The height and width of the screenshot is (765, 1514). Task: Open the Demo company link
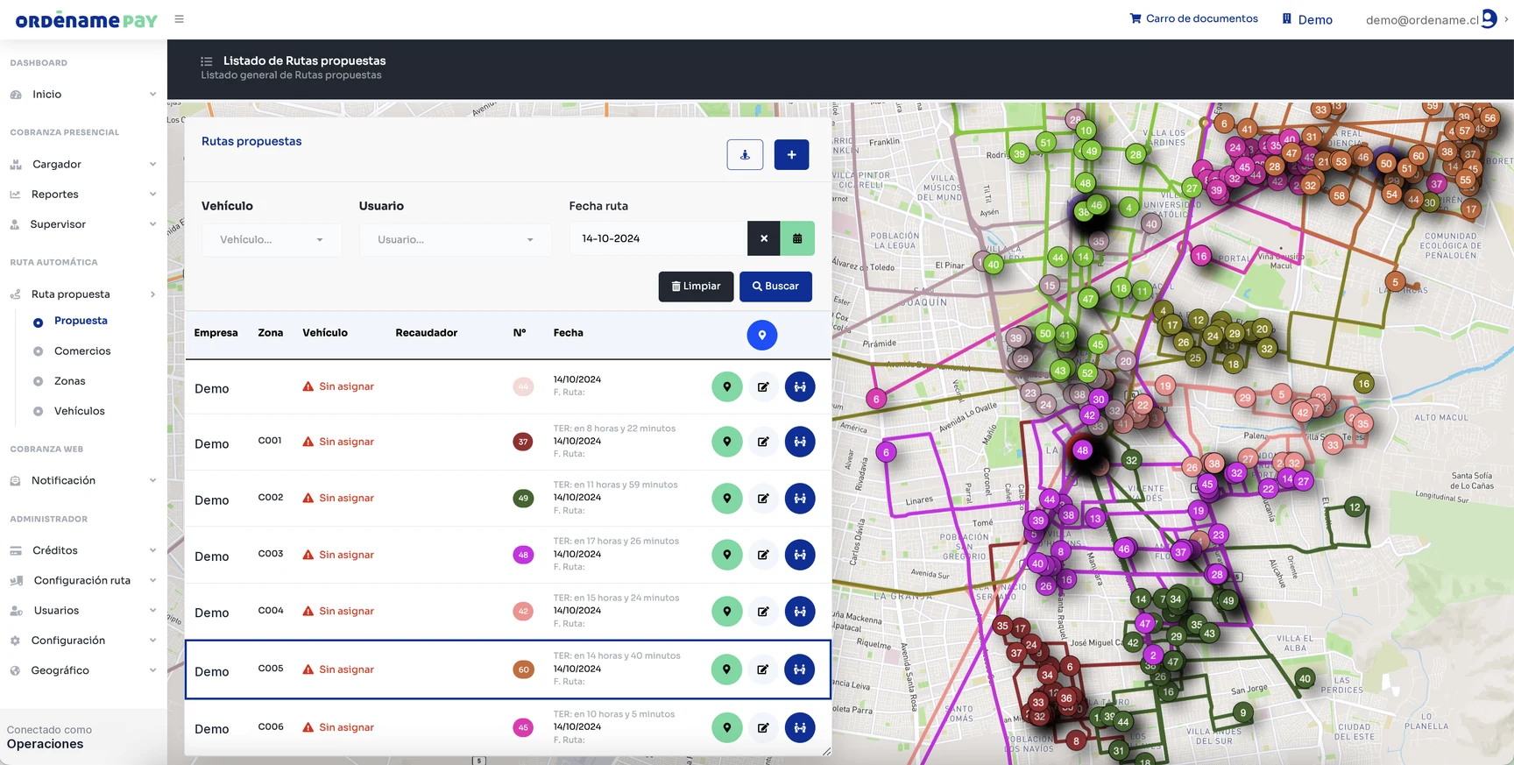point(1307,19)
